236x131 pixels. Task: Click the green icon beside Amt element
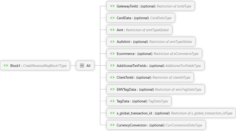112,30
